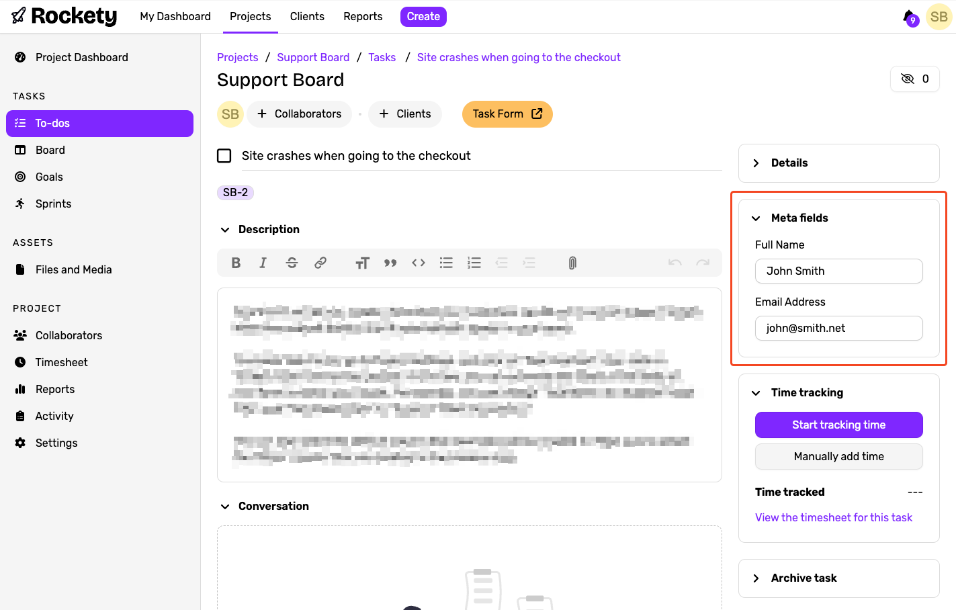The image size is (956, 610).
Task: View the timesheet for this task
Action: click(x=834, y=518)
